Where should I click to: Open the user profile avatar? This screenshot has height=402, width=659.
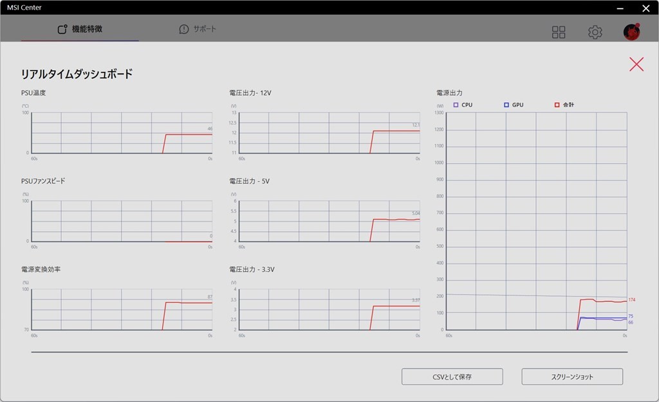[x=631, y=31]
